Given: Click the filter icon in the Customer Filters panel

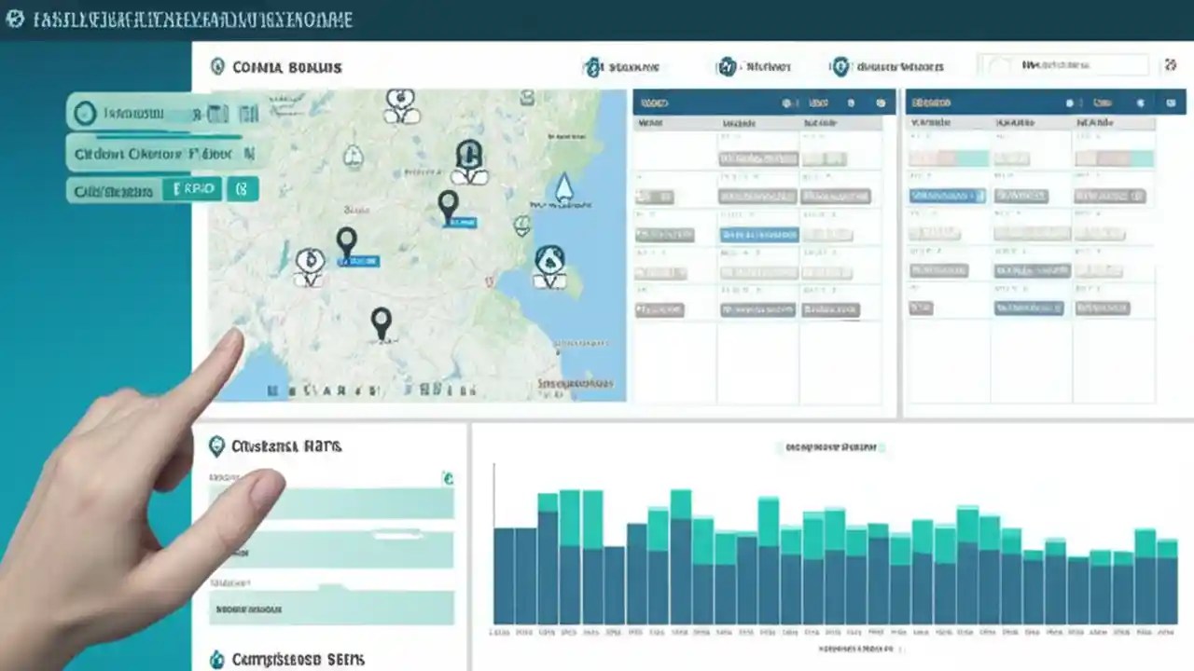Looking at the screenshot, I should [x=447, y=479].
